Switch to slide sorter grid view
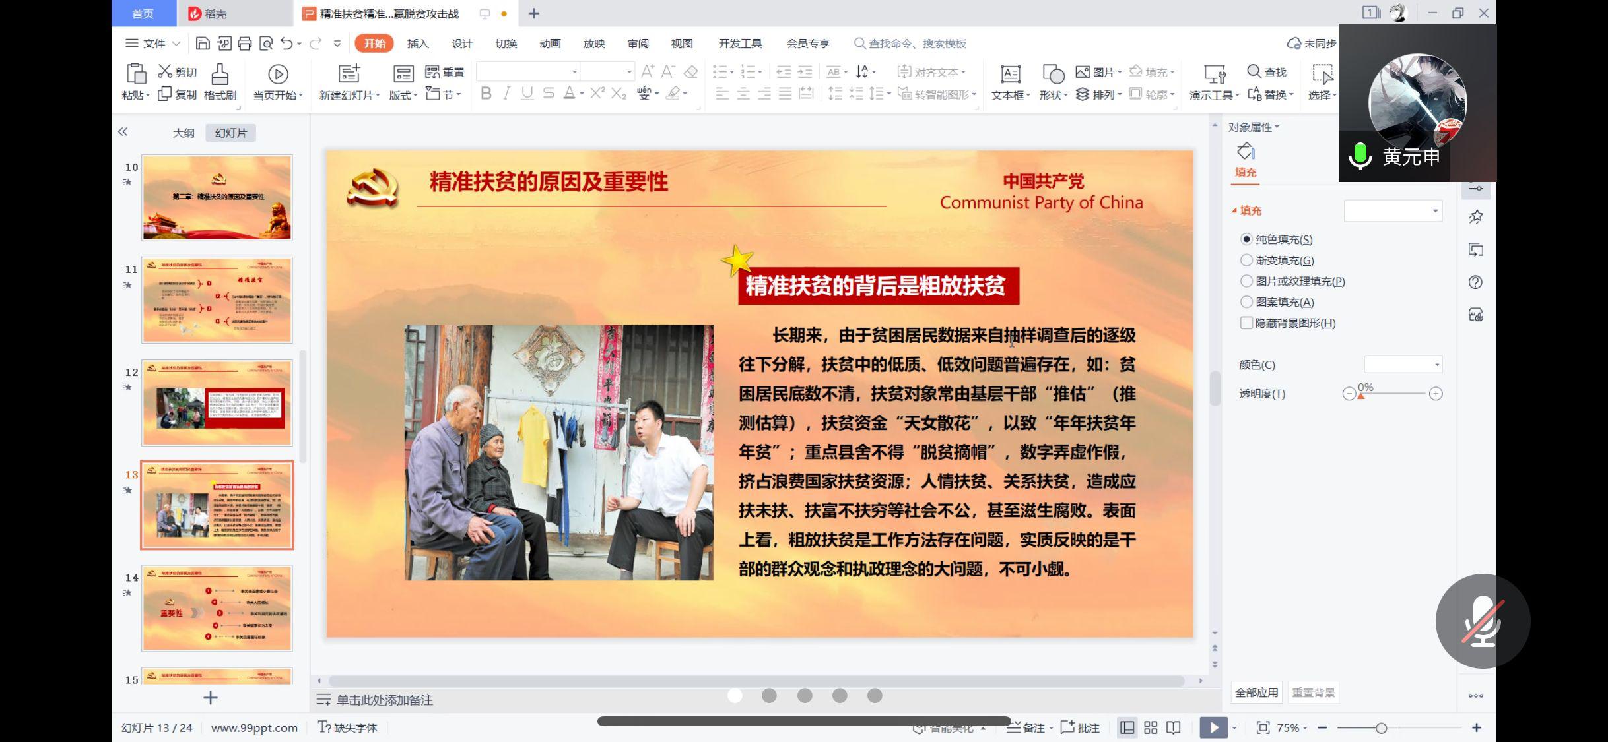This screenshot has width=1608, height=742. (x=1151, y=727)
